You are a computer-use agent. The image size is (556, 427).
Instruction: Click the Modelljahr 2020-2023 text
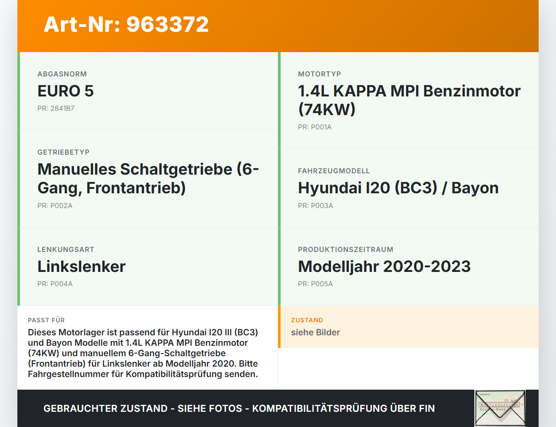(384, 267)
